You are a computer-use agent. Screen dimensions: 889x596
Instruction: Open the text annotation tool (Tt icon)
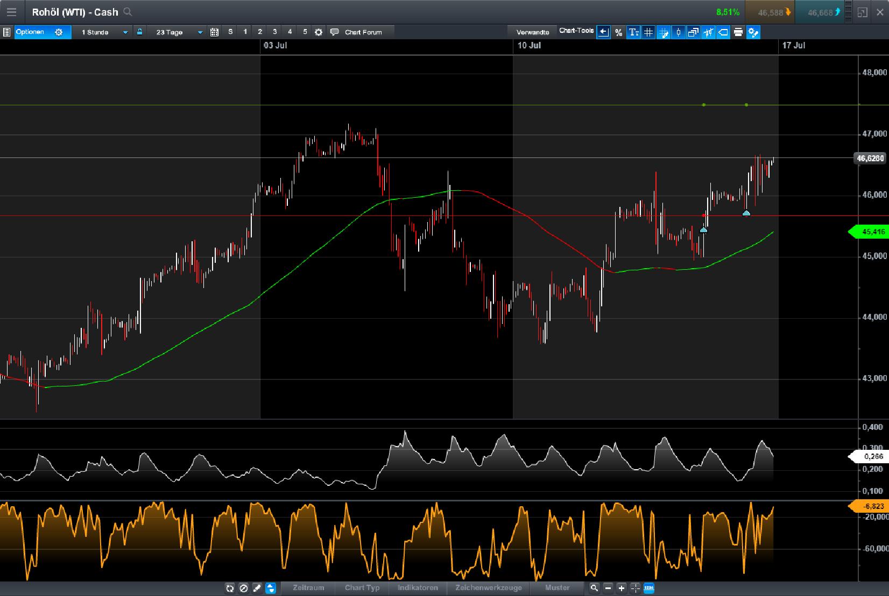pos(634,32)
